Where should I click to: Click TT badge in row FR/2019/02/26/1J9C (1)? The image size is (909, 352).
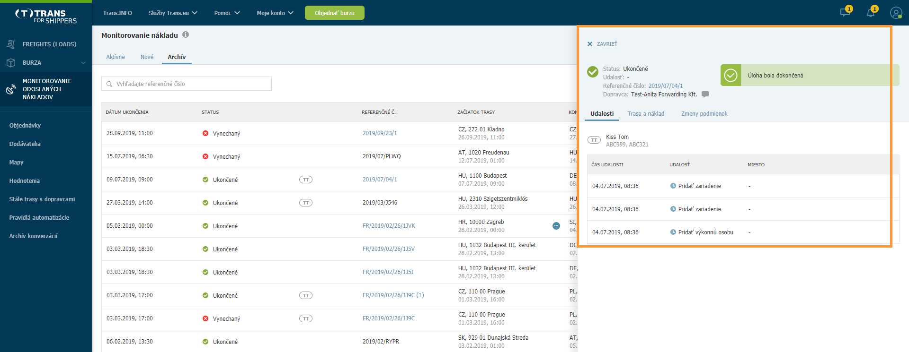click(306, 295)
